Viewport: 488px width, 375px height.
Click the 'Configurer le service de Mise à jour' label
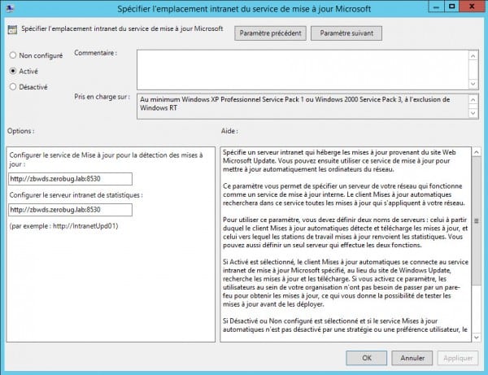(106, 159)
